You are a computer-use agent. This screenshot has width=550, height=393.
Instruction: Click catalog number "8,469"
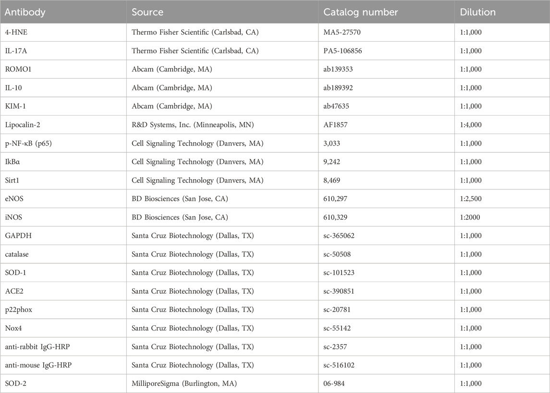(332, 180)
